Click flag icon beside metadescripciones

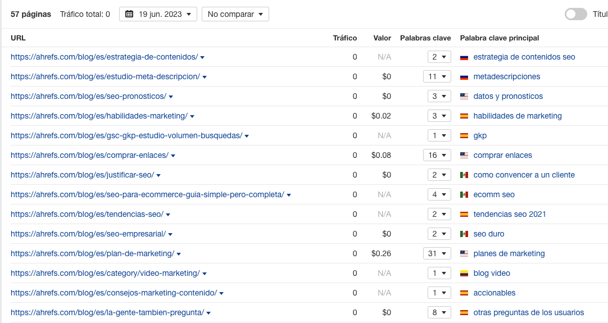[464, 77]
